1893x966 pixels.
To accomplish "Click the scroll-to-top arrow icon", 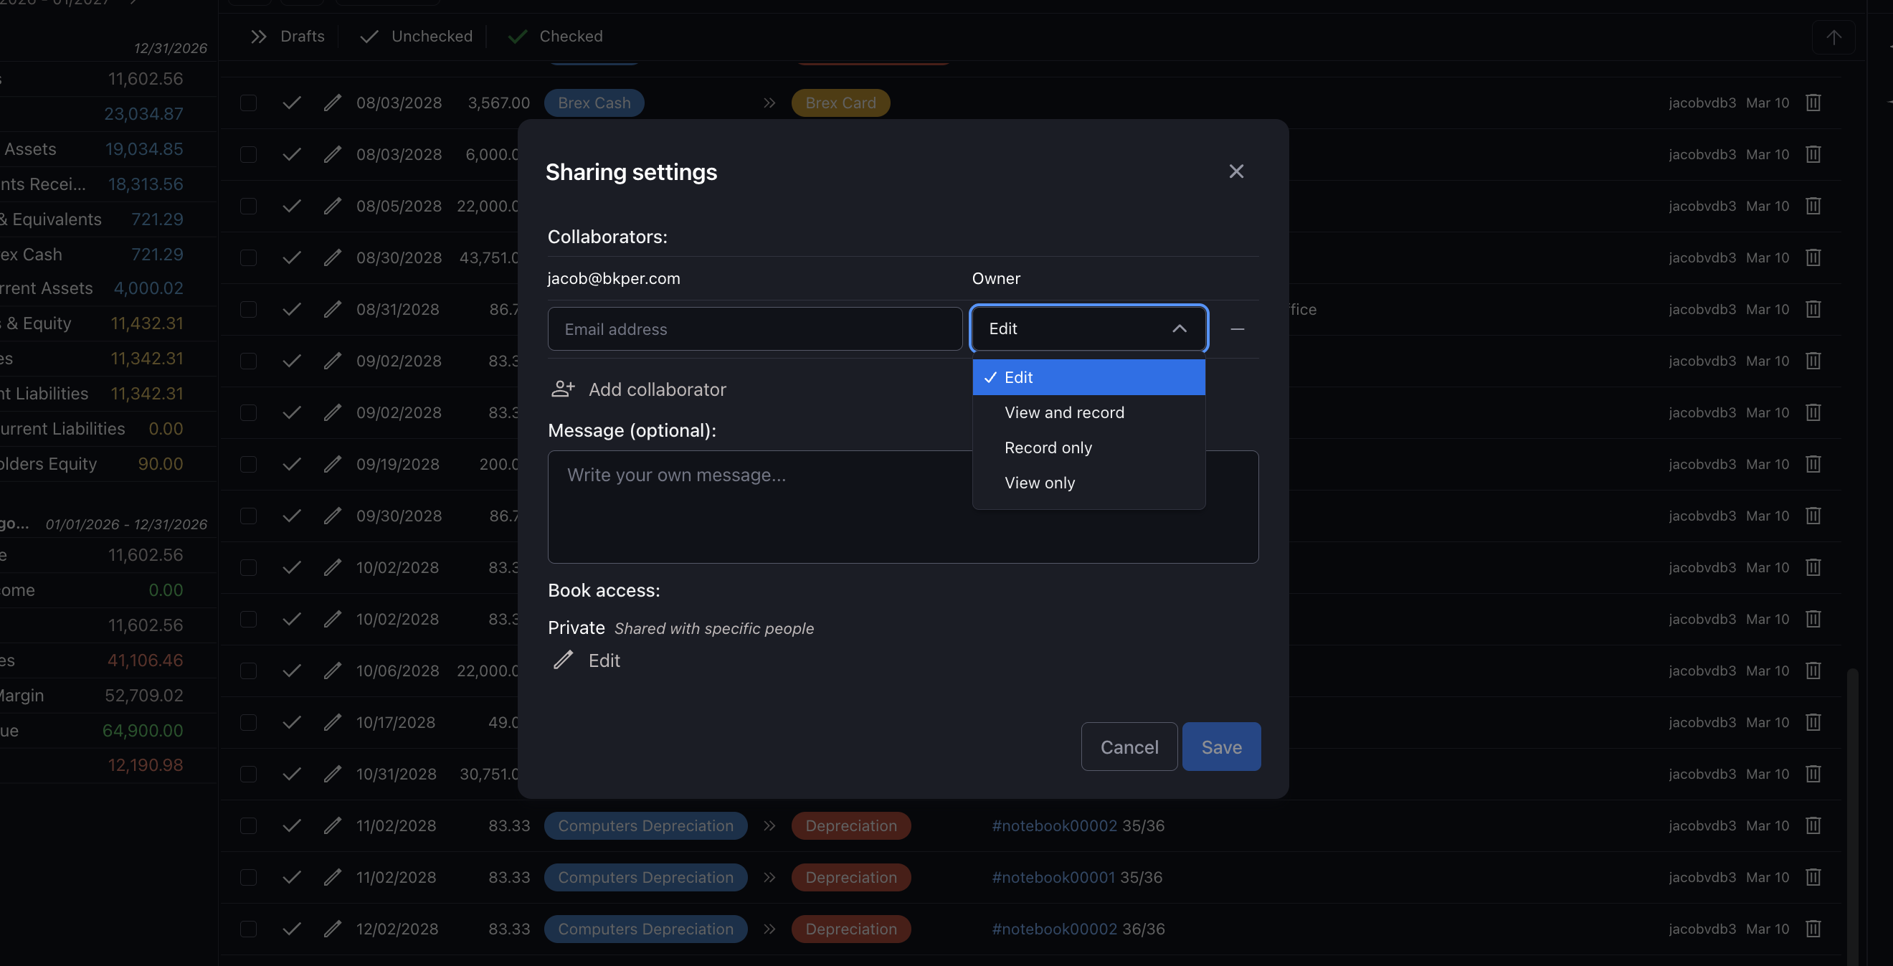I will pyautogui.click(x=1833, y=37).
